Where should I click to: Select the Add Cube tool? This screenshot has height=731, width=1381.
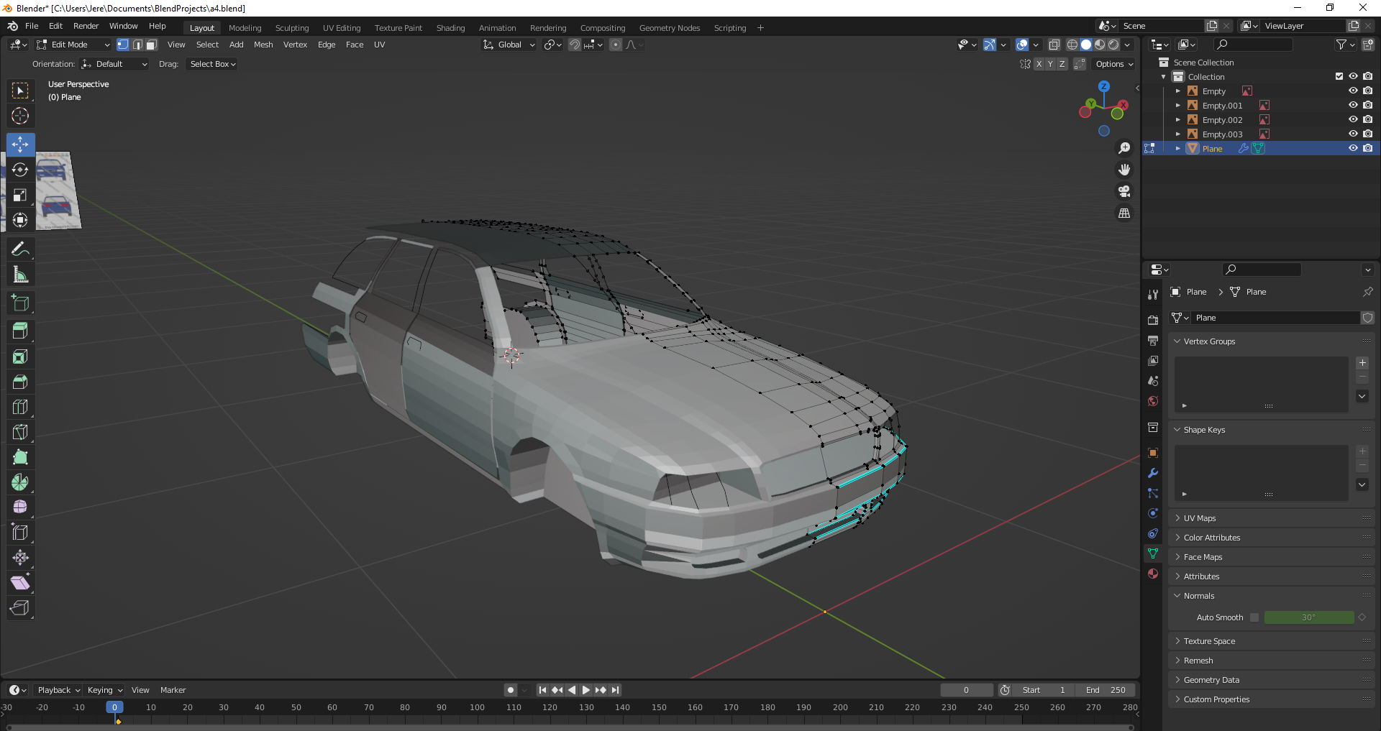point(20,303)
